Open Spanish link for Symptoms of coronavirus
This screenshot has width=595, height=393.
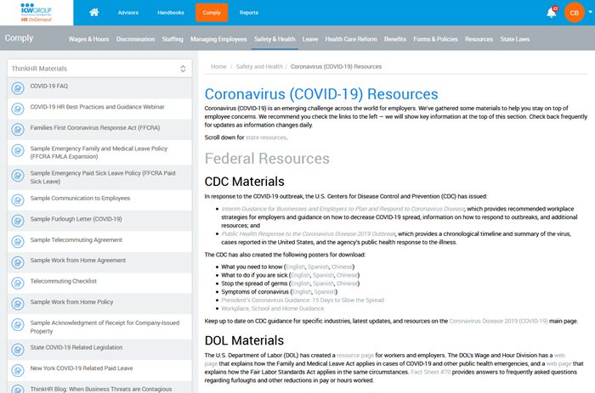click(325, 292)
